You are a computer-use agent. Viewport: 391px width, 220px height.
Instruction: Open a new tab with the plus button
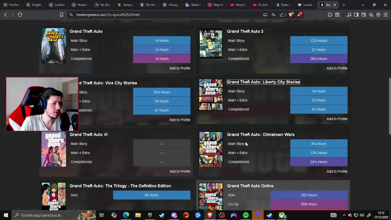(x=344, y=5)
